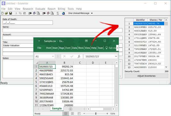
Task: Open the Excel File tab
Action: click(39, 48)
